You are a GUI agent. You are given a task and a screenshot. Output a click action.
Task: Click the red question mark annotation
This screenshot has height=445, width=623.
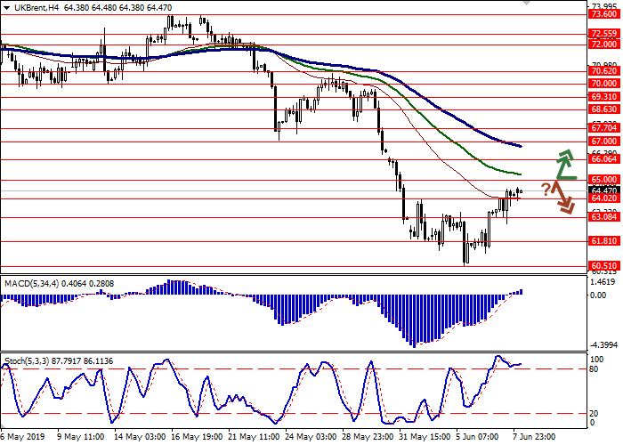tap(545, 189)
